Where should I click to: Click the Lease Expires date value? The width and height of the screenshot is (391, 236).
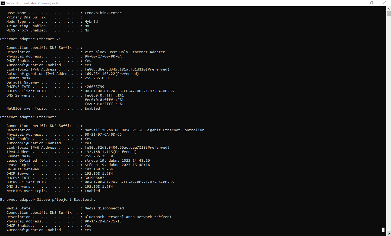click(x=117, y=165)
